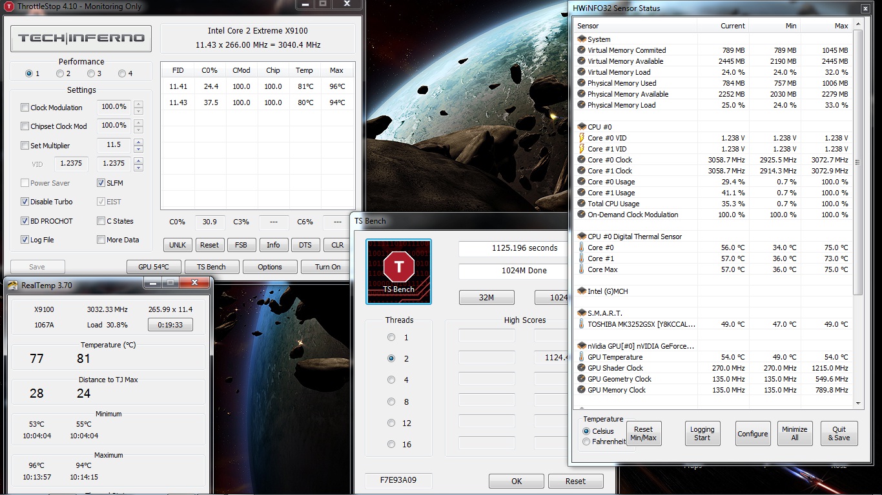The image size is (882, 495).
Task: Click Physical Memory Load sensor icon
Action: 582,105
